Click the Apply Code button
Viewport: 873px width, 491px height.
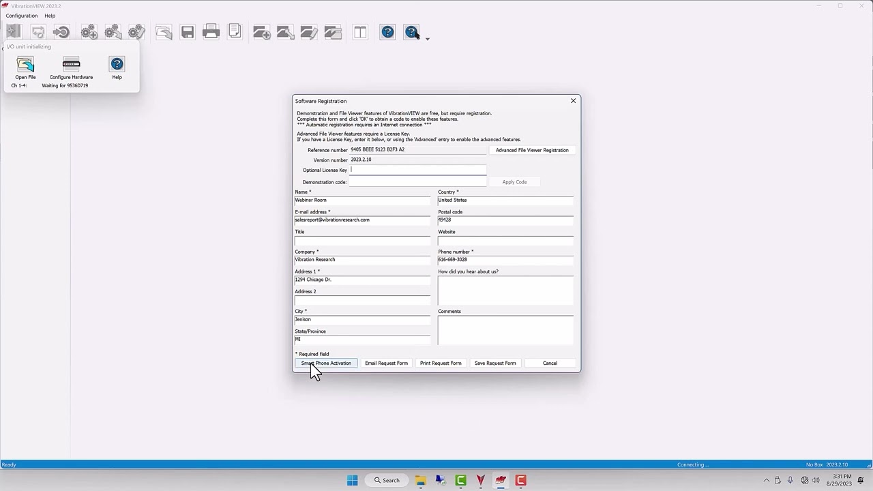pyautogui.click(x=514, y=182)
